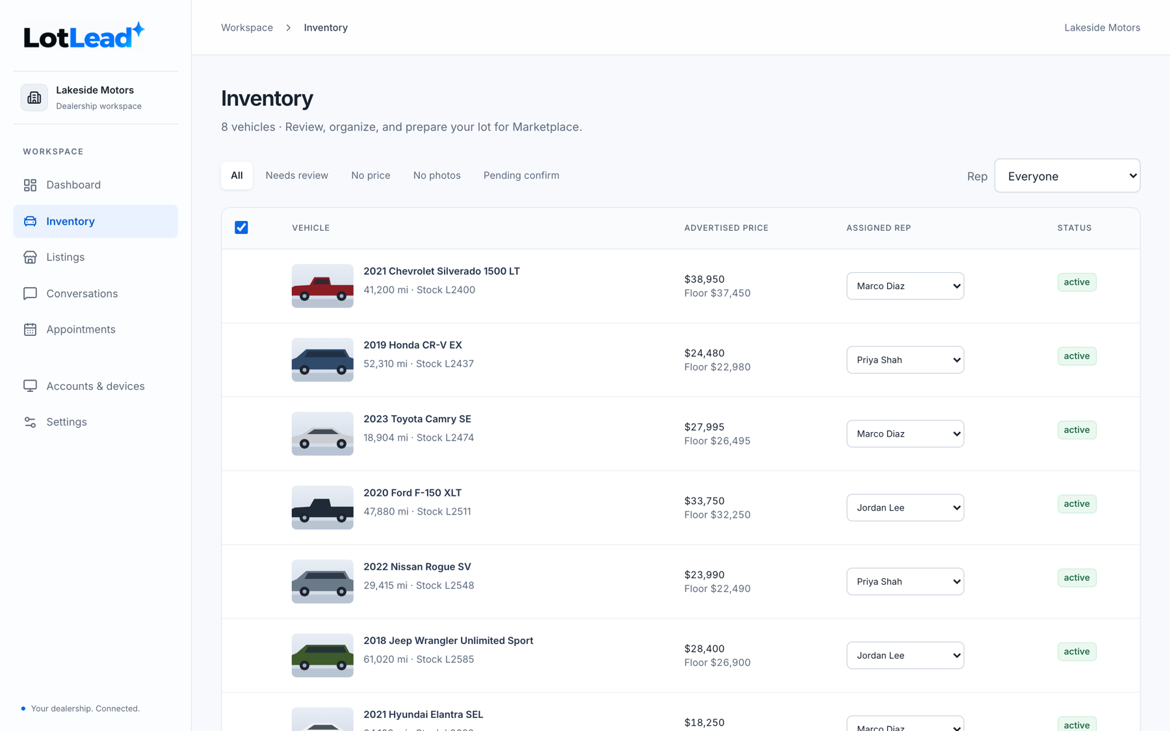Expand assigned rep for Toyota Camry SE
This screenshot has width=1170, height=731.
click(x=905, y=434)
